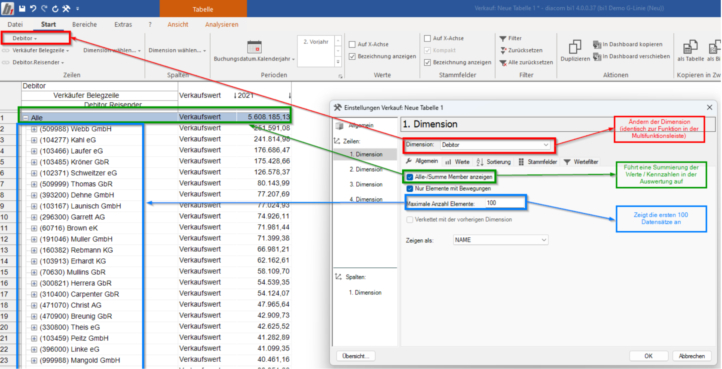
Task: Open the Debitor dropdown in ribbon
Action: point(24,38)
